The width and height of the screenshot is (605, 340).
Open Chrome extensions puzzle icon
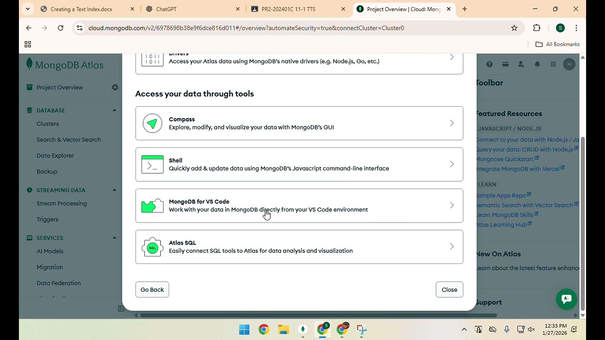[536, 28]
